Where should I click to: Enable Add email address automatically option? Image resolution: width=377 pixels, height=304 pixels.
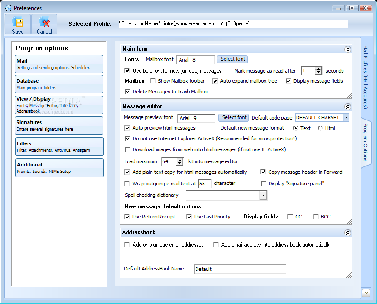(216, 245)
